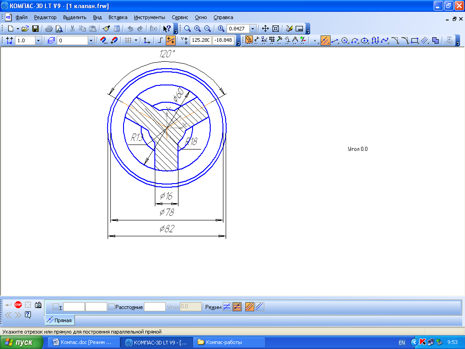Click the red STOP command button

tap(18, 305)
